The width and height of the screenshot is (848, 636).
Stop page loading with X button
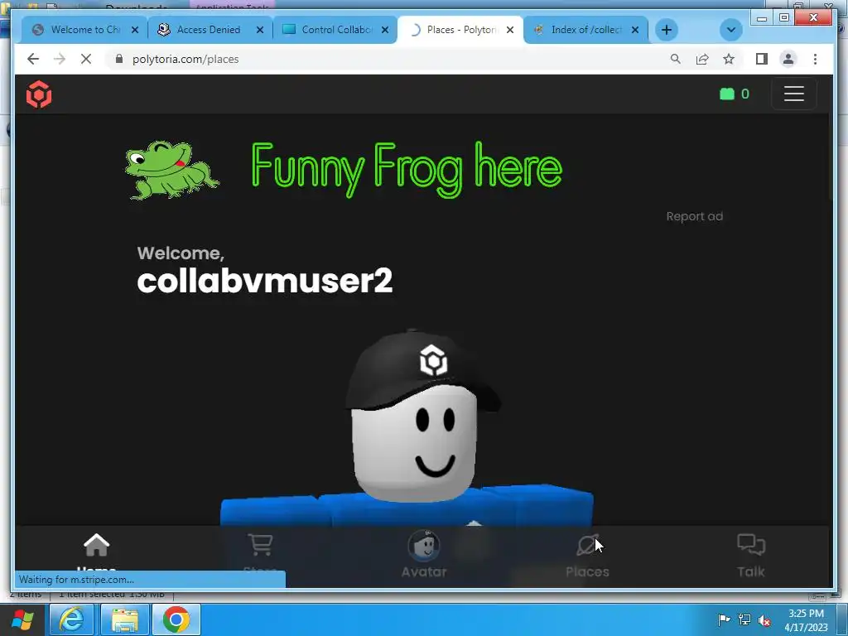(86, 59)
